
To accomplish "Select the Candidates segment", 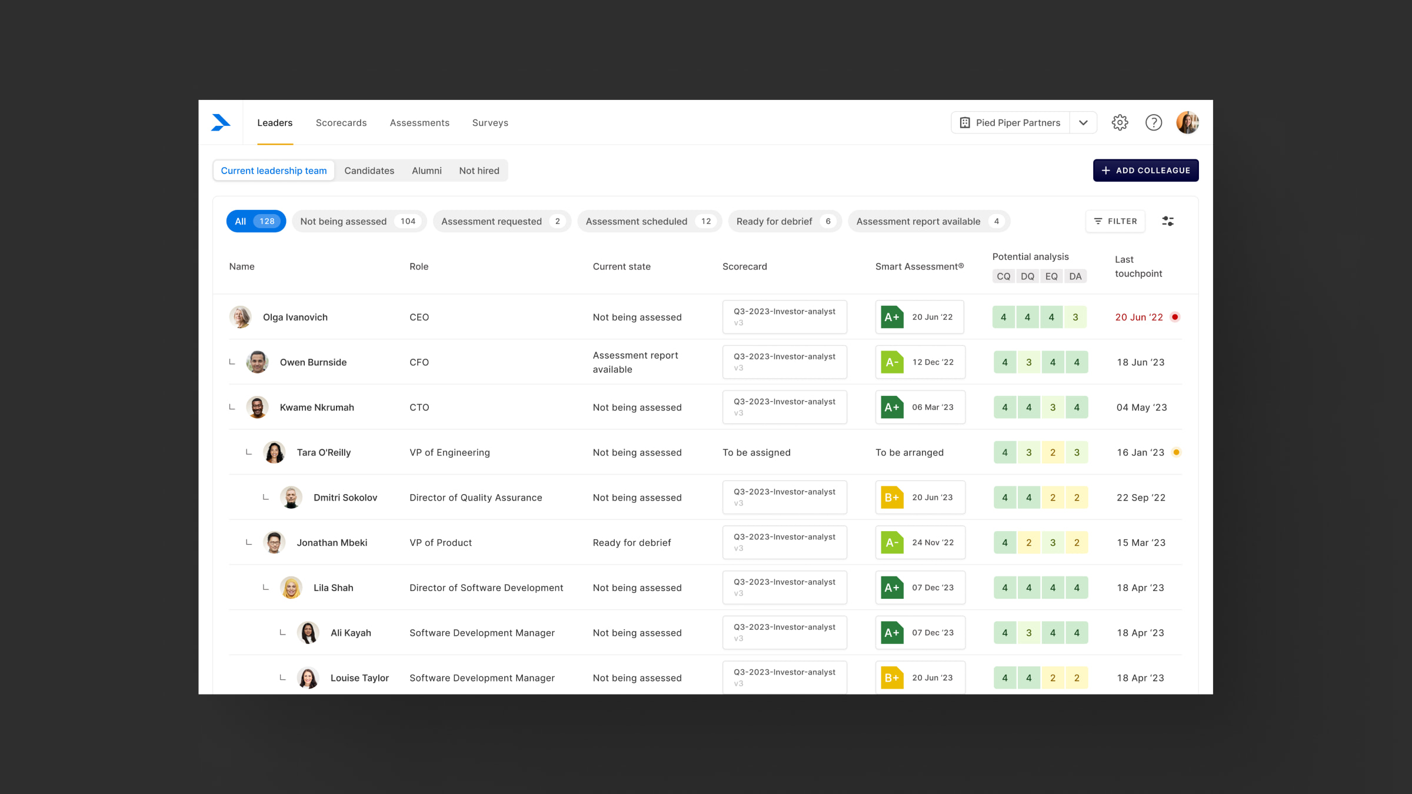I will point(369,171).
